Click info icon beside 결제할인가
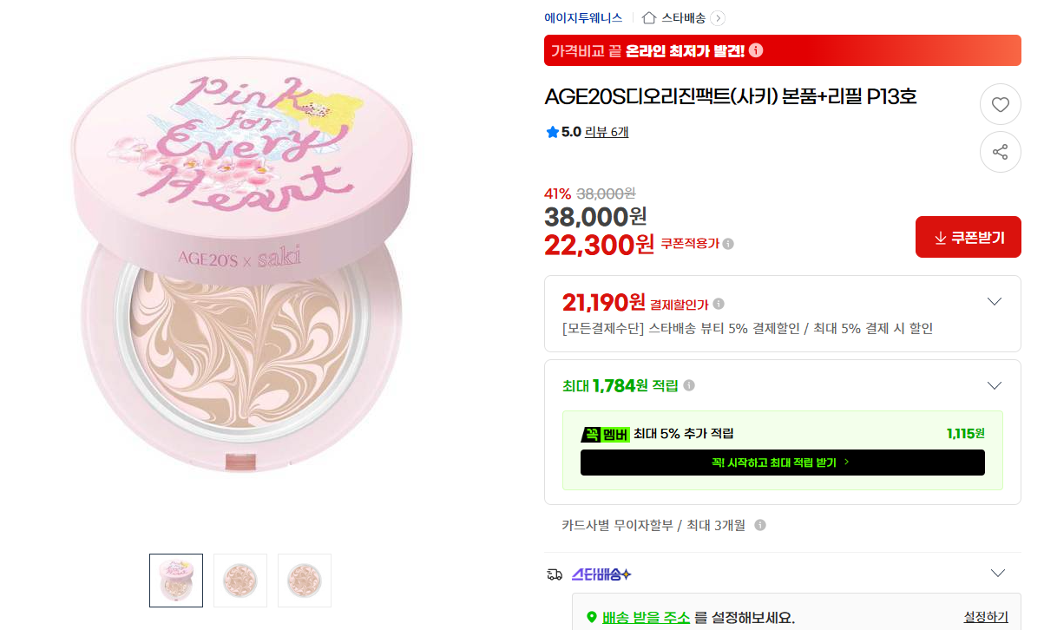 coord(719,304)
